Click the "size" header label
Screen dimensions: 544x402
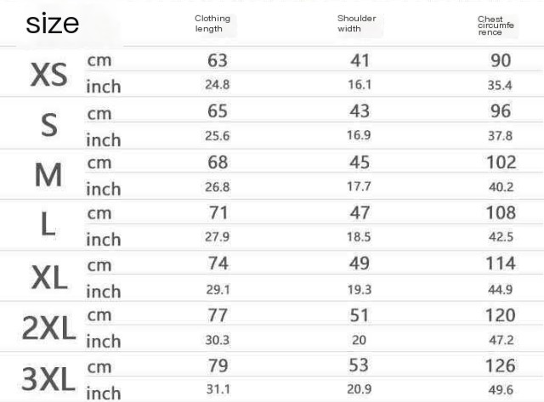point(53,24)
